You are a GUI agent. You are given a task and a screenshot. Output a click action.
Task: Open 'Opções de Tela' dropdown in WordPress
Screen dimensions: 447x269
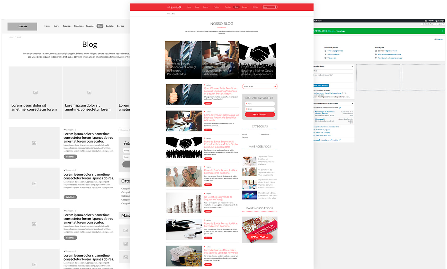pos(428,24)
